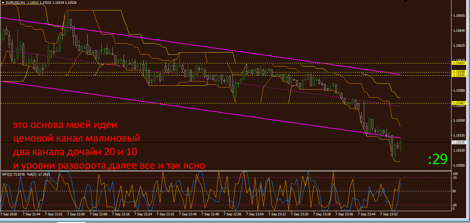The height and width of the screenshot is (223, 470).
Task: Click the '7 Sep 21:44' time label
Action: pyautogui.click(x=32, y=214)
